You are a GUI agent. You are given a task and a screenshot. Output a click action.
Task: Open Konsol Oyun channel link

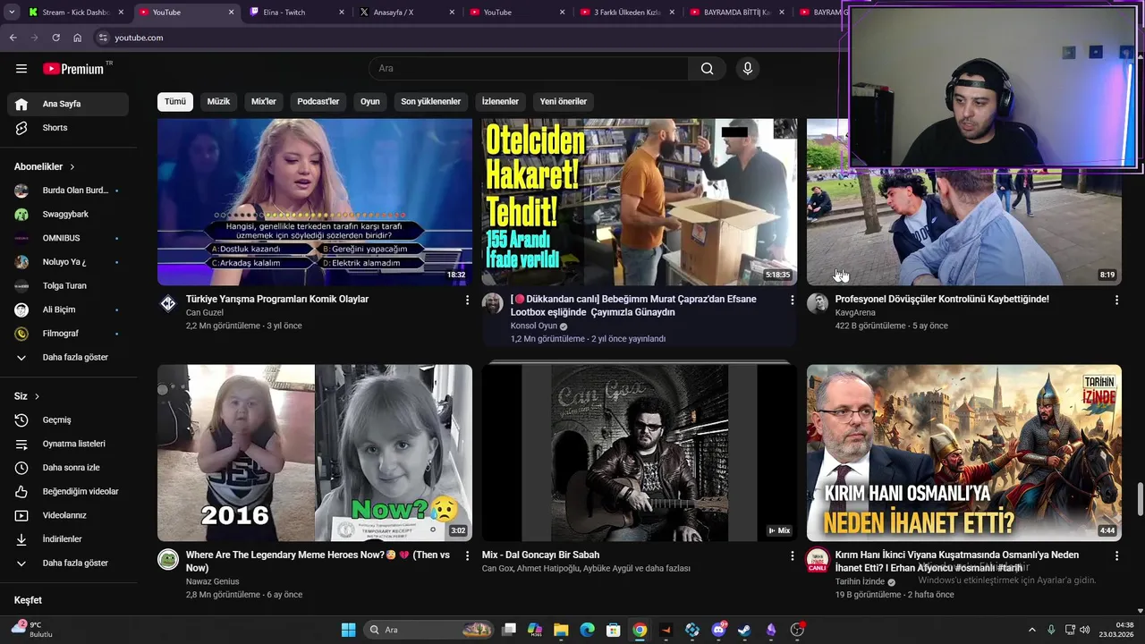pos(534,326)
